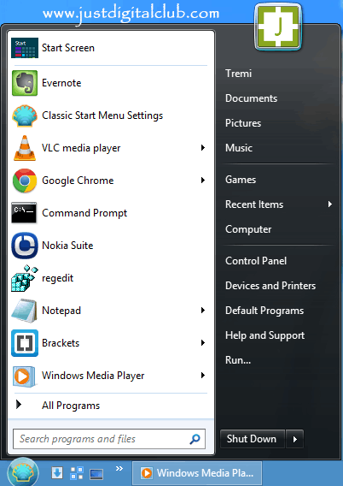The height and width of the screenshot is (486, 343).
Task: Expand VLC media player submenu arrow
Action: click(203, 147)
